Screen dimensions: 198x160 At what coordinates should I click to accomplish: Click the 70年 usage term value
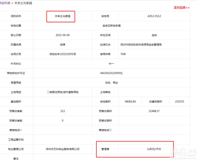point(123,54)
